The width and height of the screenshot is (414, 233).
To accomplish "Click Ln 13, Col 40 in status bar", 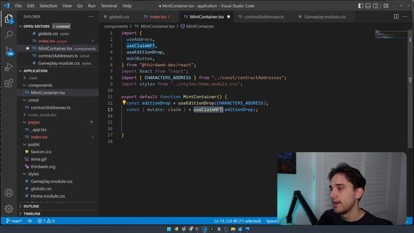I will (237, 221).
